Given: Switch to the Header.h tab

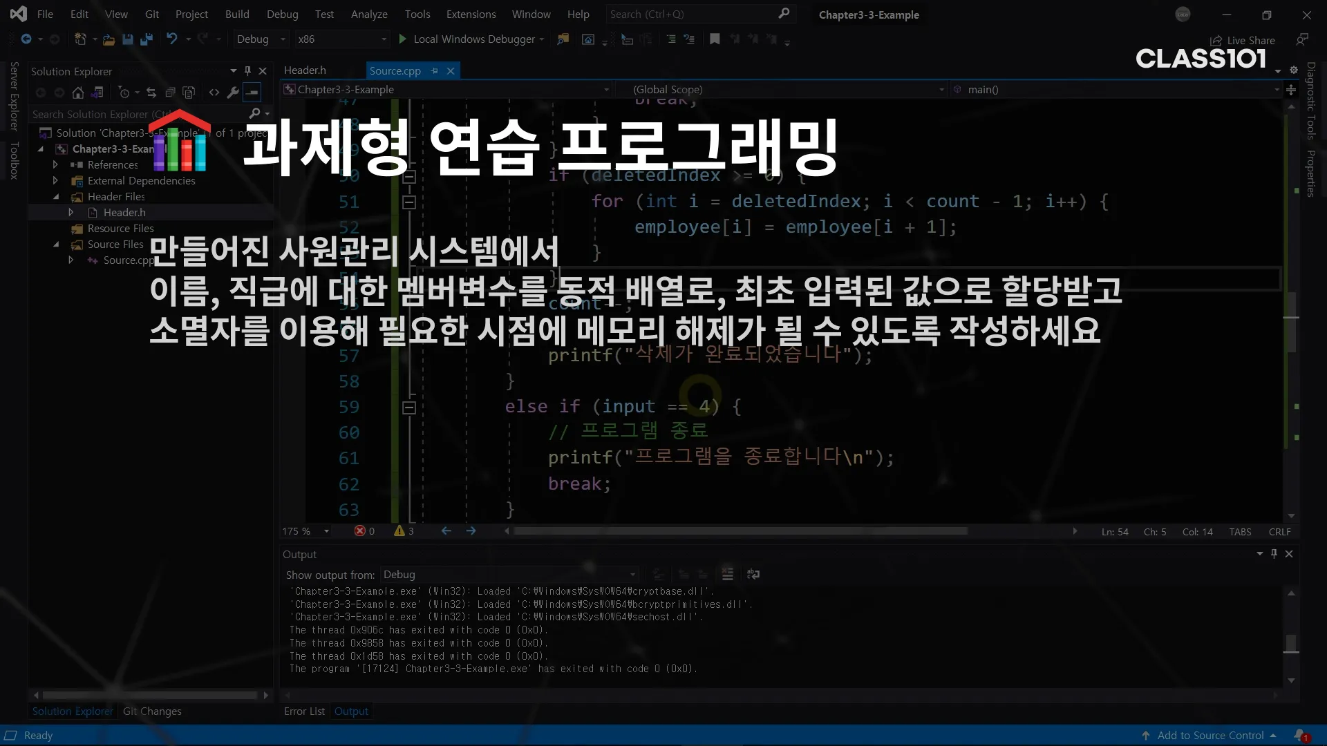Looking at the screenshot, I should tap(305, 70).
